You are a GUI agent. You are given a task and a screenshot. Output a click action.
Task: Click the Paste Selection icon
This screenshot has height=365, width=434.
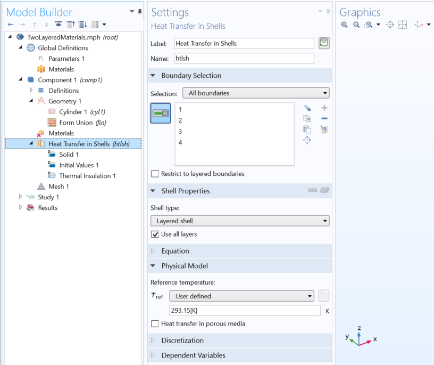[x=307, y=129]
